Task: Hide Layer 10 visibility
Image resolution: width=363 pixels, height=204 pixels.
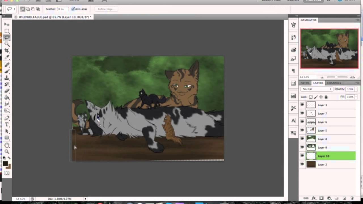Action: click(302, 156)
